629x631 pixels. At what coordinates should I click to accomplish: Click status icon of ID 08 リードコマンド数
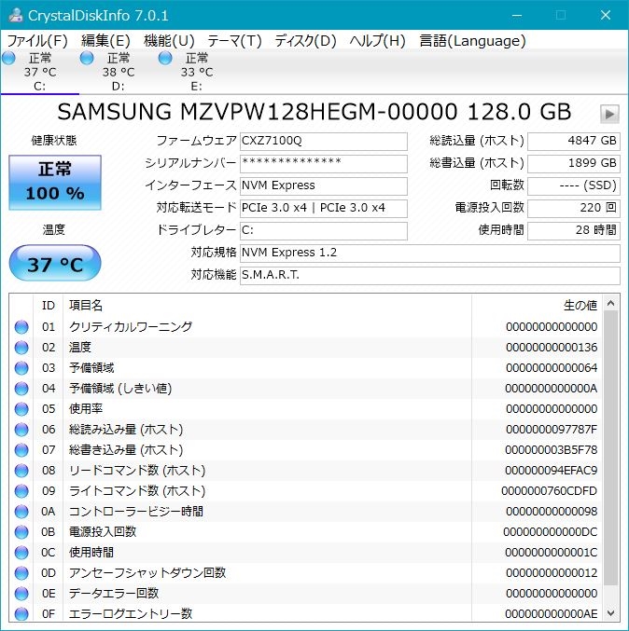point(21,471)
